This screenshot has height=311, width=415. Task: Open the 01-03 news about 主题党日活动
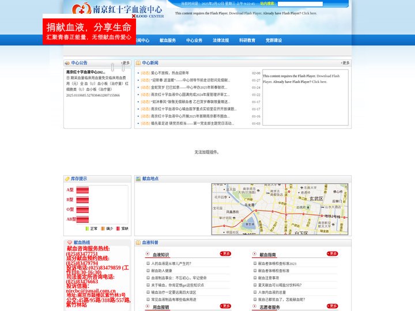point(193,123)
